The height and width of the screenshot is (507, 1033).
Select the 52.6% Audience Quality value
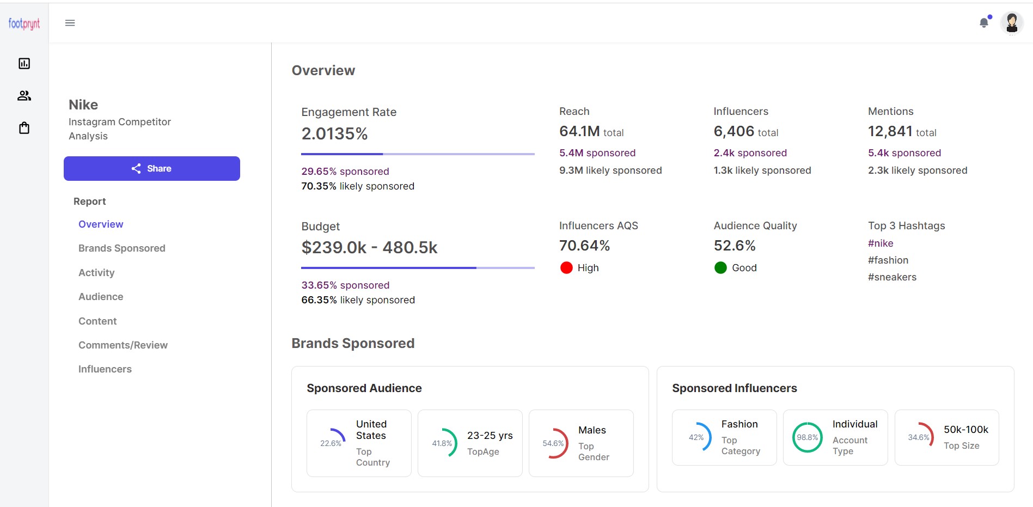tap(735, 246)
